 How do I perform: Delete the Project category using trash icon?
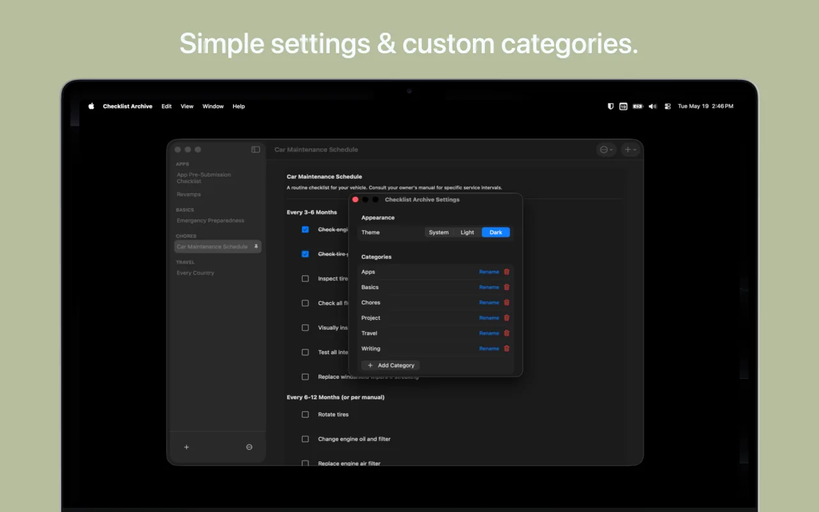tap(507, 318)
